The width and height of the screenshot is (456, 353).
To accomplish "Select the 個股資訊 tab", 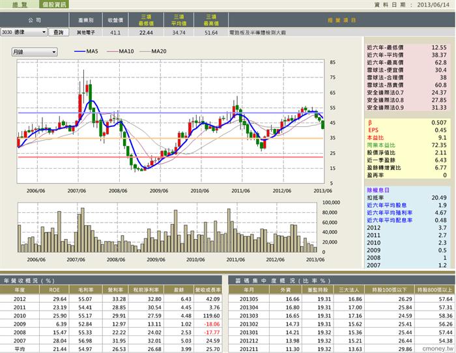I will (x=54, y=5).
